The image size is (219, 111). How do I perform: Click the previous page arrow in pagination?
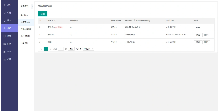click(41, 49)
